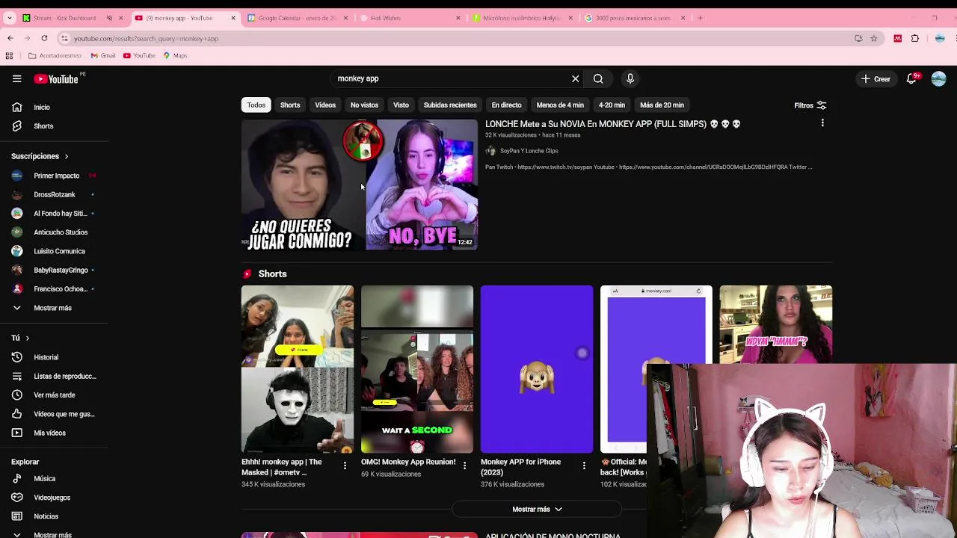Expand the Suscripciones section arrow
This screenshot has height=538, width=957.
[66, 156]
